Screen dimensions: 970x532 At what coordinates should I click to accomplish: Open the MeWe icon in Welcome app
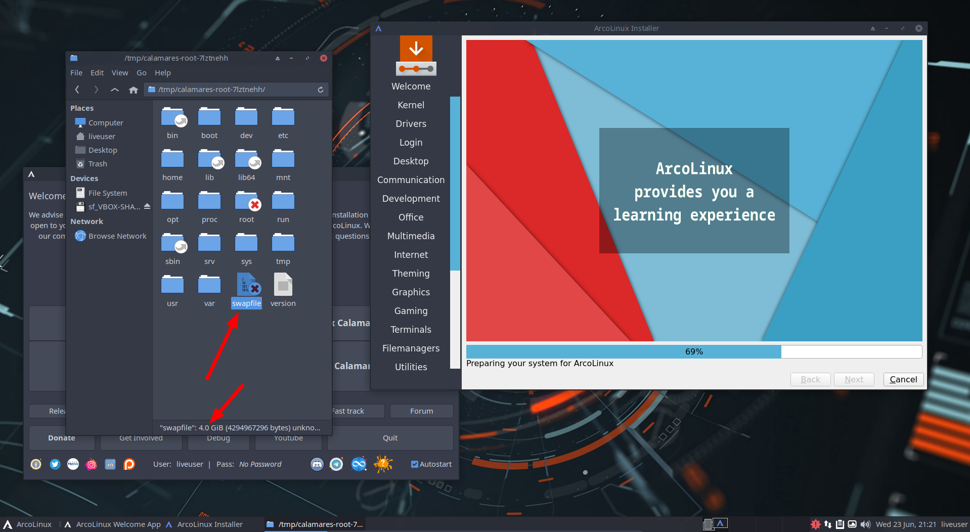(x=73, y=464)
